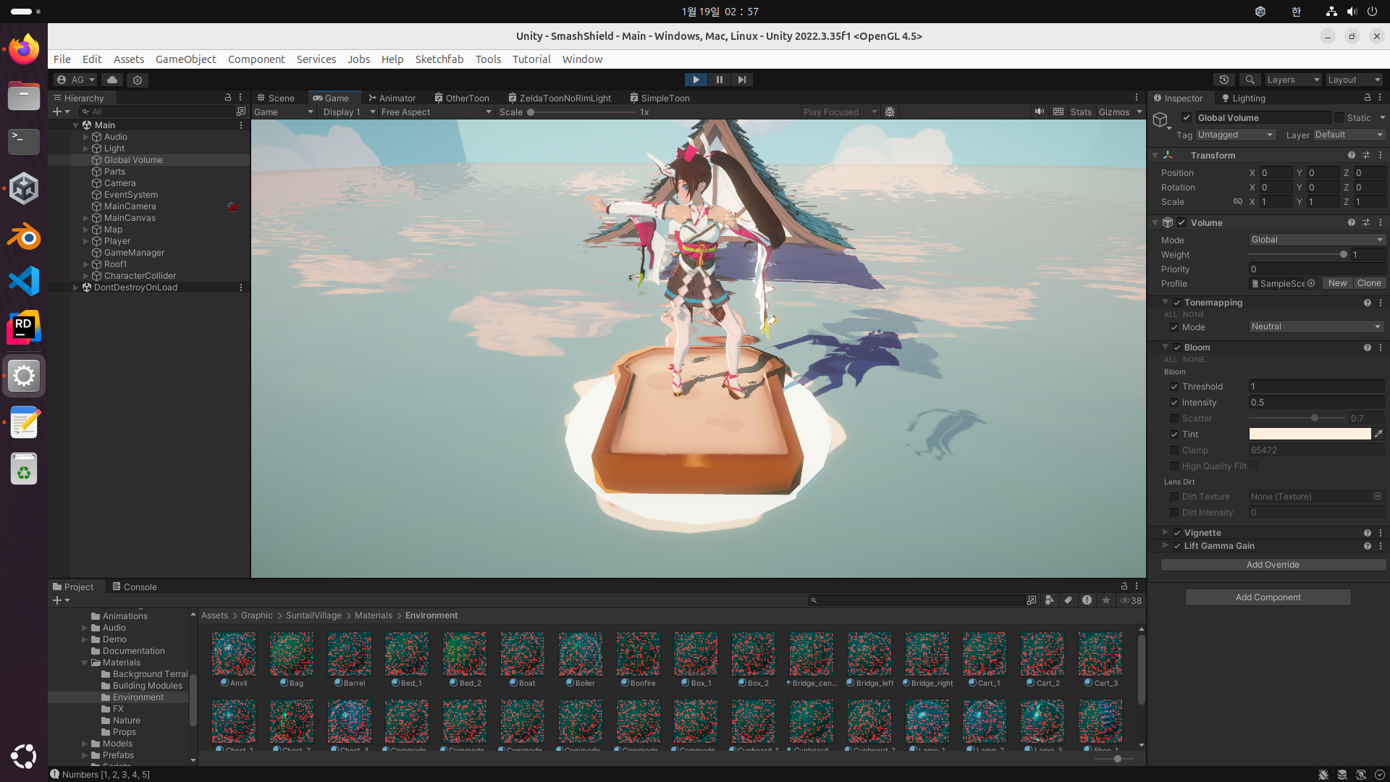Expand the Player object in Hierarchy
The height and width of the screenshot is (782, 1390).
click(85, 241)
